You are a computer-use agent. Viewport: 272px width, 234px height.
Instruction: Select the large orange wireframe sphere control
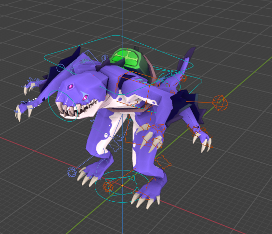220,103
